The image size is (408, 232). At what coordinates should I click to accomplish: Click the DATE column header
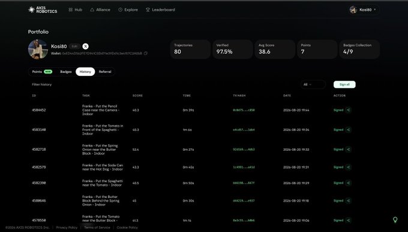[x=287, y=96]
